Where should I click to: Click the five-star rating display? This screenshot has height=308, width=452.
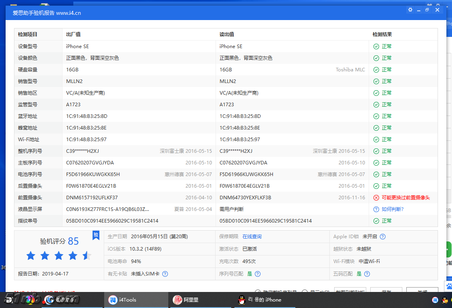point(59,255)
